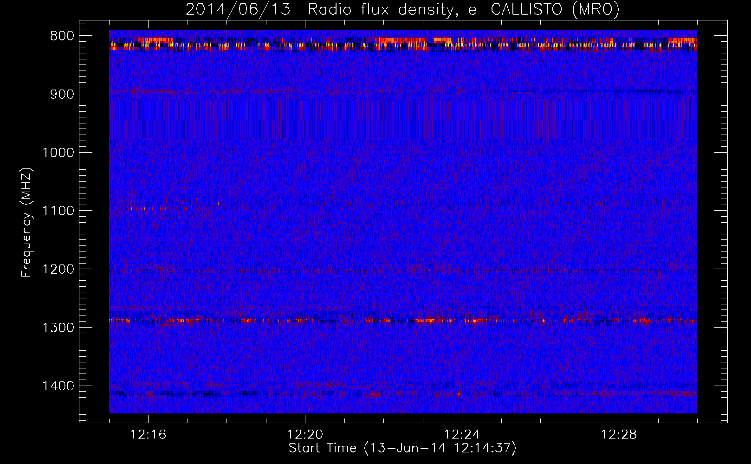This screenshot has height=464, width=751.
Task: Click the plot title 'Radio flux density, e-CALLISTO (MRO)'
Action: click(463, 9)
